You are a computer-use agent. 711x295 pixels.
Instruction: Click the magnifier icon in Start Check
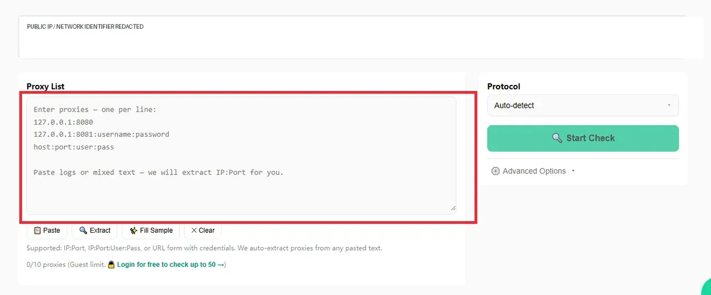tap(557, 138)
